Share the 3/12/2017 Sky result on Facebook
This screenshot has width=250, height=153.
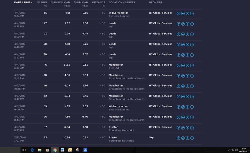(187, 138)
